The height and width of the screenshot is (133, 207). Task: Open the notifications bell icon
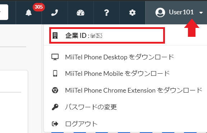[x=29, y=13]
